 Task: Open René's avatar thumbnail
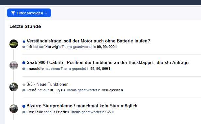click(x=14, y=87)
